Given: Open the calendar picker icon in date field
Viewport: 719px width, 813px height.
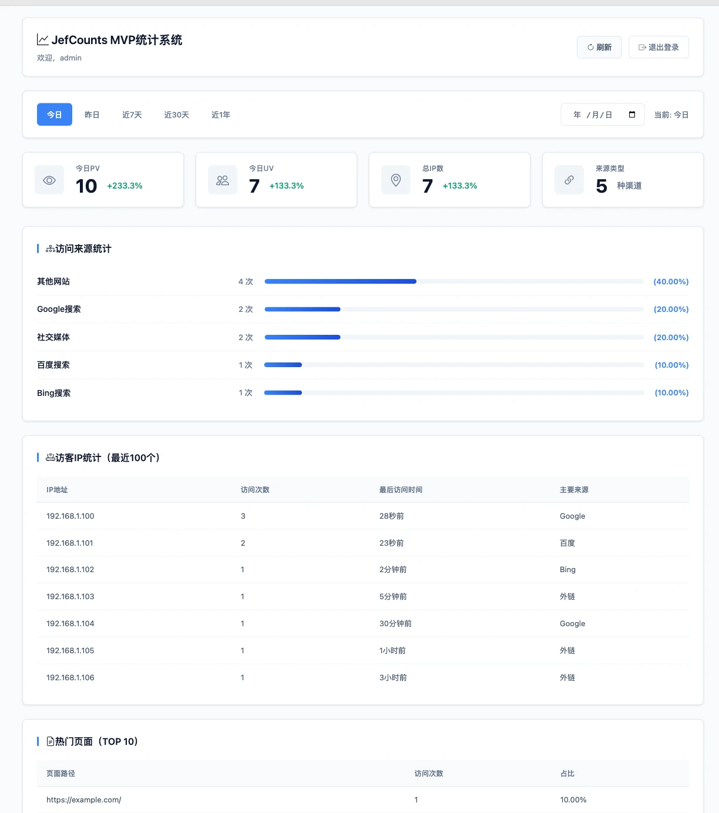Looking at the screenshot, I should [x=632, y=115].
